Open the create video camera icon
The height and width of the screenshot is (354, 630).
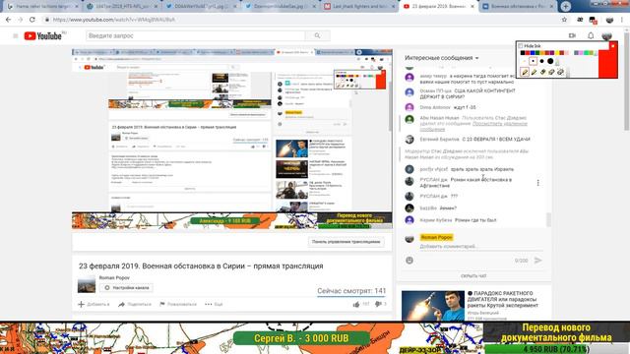pyautogui.click(x=572, y=35)
